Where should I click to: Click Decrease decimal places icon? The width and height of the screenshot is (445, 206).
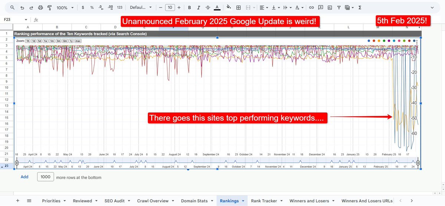101,7
